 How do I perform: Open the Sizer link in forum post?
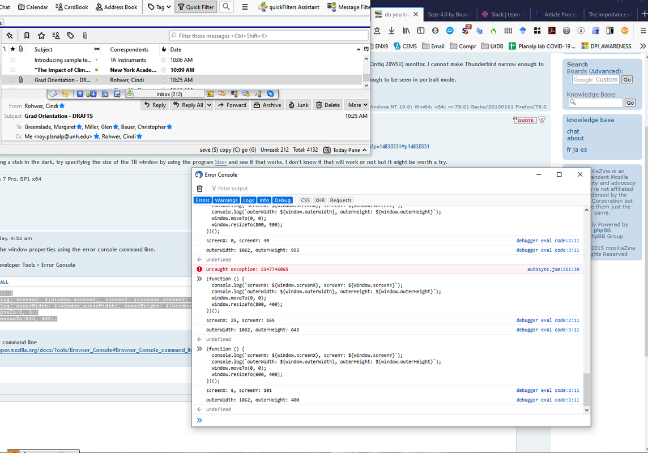pos(221,162)
